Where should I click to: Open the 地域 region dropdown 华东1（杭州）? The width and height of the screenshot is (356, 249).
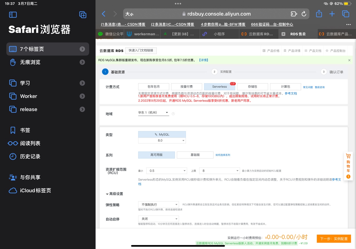pos(154,113)
